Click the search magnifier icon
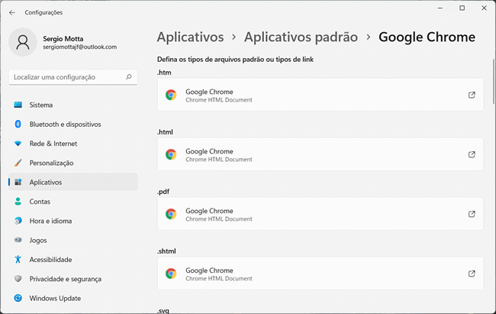The width and height of the screenshot is (496, 314). 129,76
